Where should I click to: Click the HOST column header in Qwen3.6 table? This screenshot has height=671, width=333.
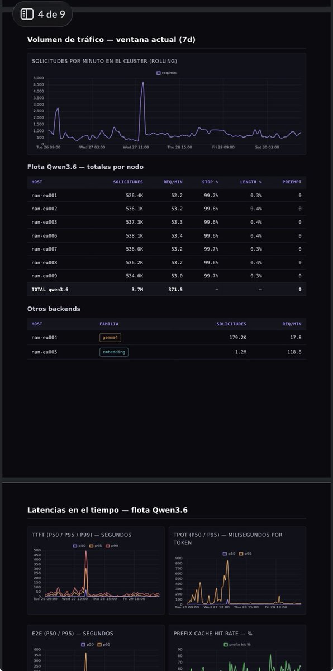37,182
